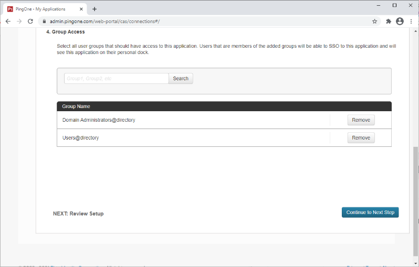Image resolution: width=419 pixels, height=267 pixels.
Task: Go back to the previous page
Action: click(8, 22)
